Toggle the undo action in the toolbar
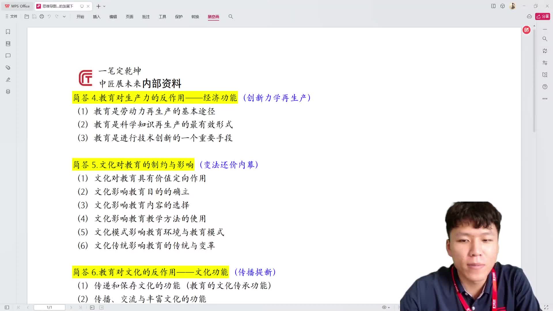Screen dimensions: 553x311 (49, 16)
